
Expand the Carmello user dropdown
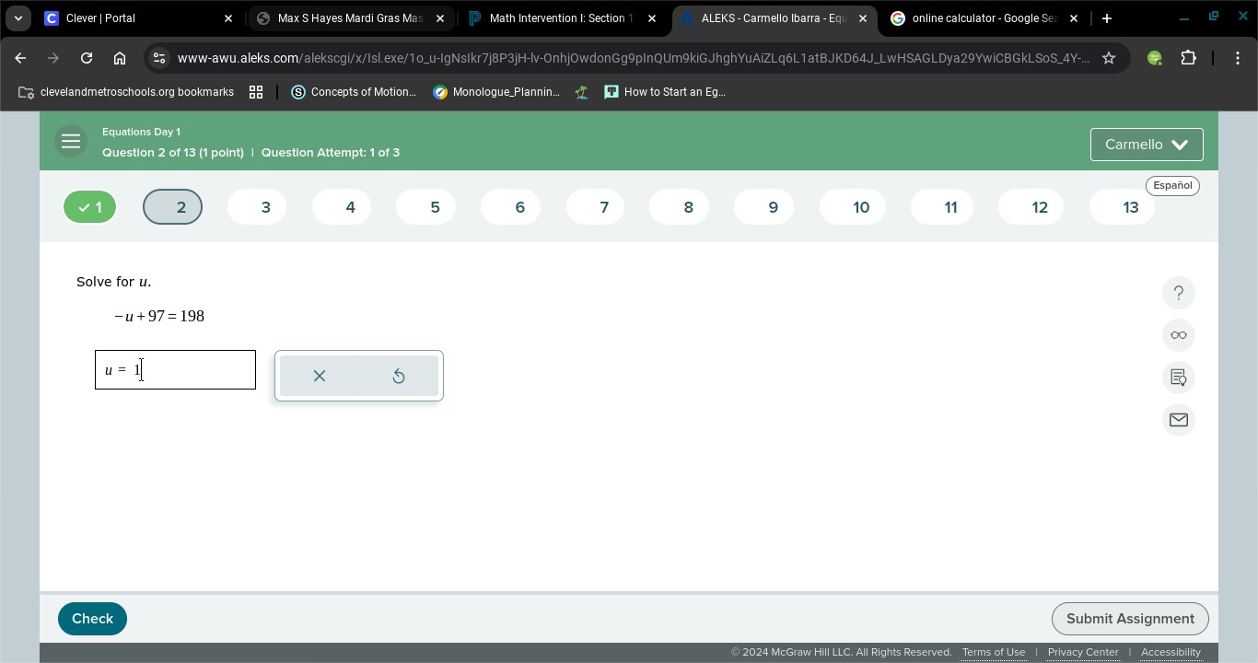click(x=1147, y=145)
